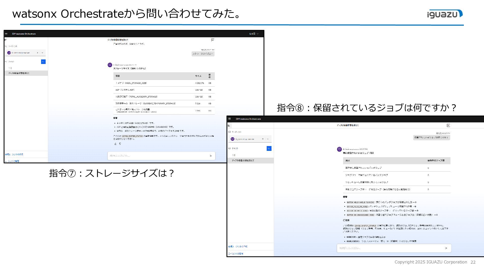Expand the agent selector chevron in the storage-size window
This screenshot has width=484, height=272.
click(x=42, y=53)
